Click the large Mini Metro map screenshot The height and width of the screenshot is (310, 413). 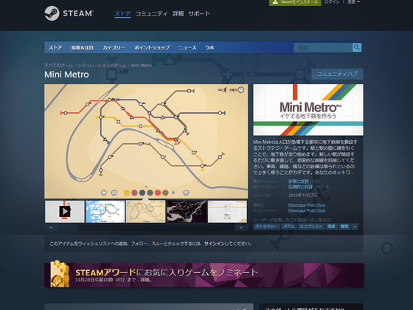[146, 141]
